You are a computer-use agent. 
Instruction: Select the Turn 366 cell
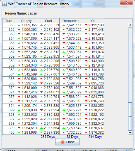(9, 83)
